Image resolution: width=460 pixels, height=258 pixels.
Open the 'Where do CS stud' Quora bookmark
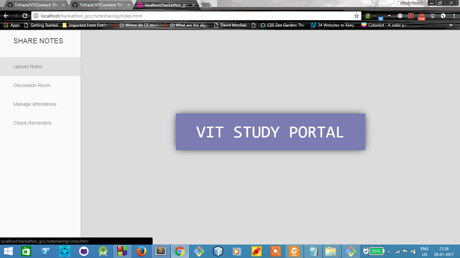point(135,25)
